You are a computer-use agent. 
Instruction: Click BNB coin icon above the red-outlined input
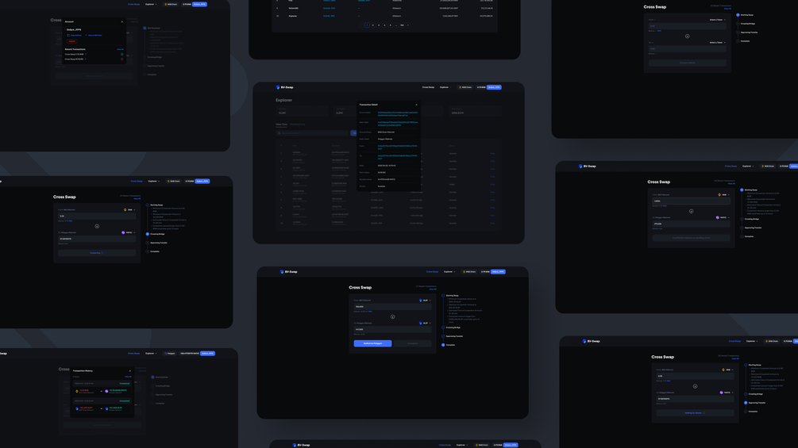coord(719,194)
